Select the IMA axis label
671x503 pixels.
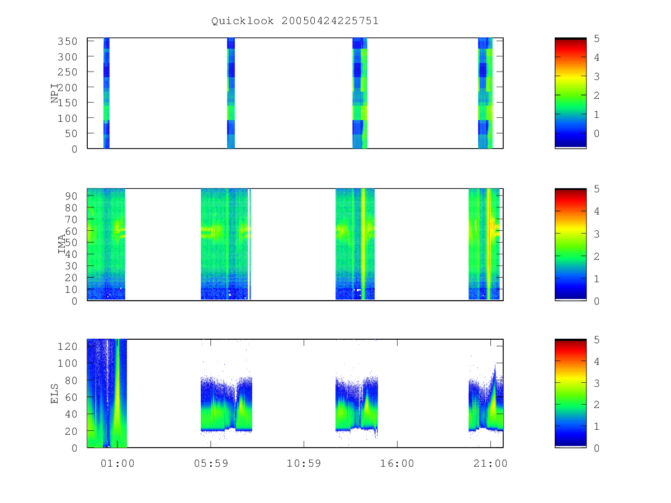62,244
